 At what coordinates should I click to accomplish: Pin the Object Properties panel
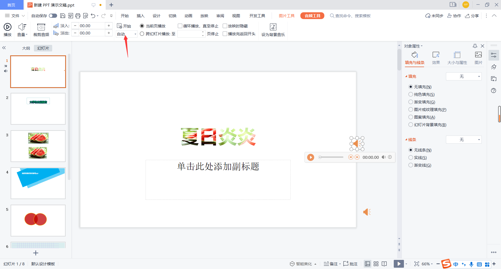click(475, 46)
